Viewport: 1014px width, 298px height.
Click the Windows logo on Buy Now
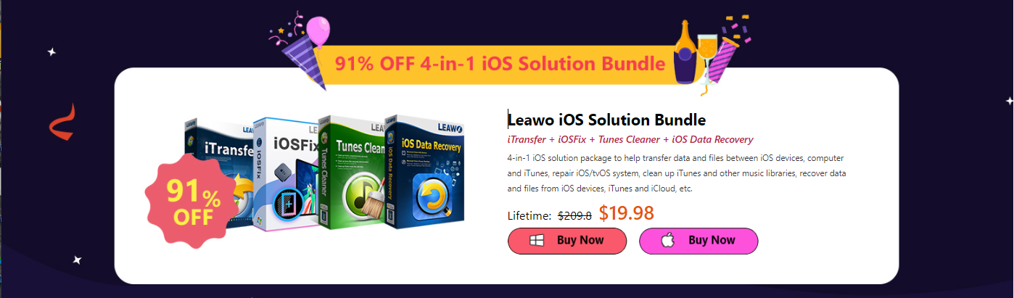pyautogui.click(x=537, y=241)
